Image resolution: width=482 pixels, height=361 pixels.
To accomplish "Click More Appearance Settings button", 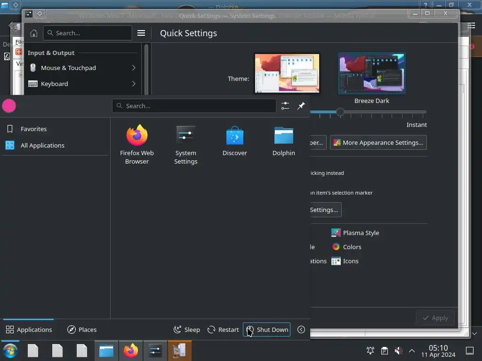I will click(378, 142).
